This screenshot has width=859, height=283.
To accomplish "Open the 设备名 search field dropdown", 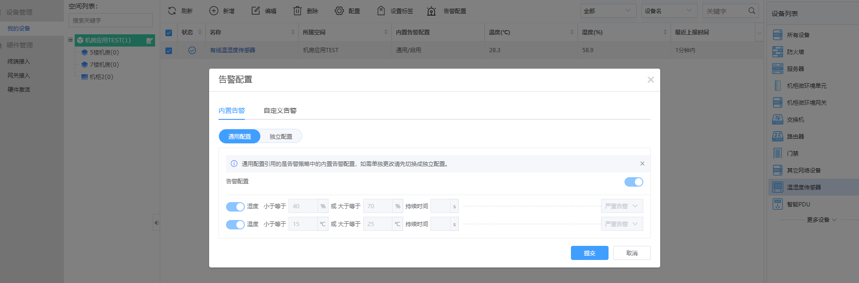I will tap(669, 11).
